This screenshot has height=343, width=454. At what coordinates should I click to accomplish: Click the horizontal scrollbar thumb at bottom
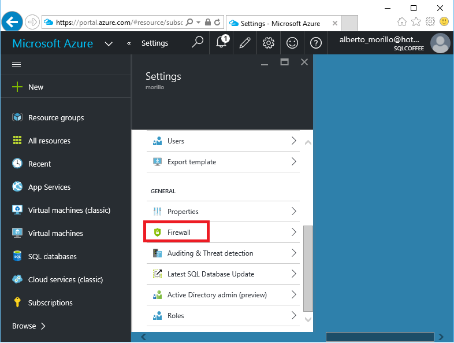pos(380,337)
